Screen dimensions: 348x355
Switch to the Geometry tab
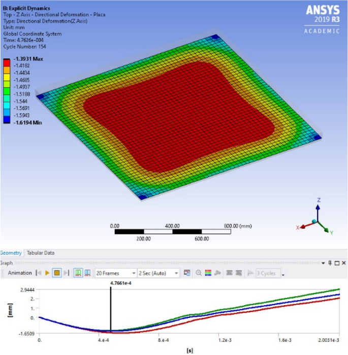coord(11,253)
